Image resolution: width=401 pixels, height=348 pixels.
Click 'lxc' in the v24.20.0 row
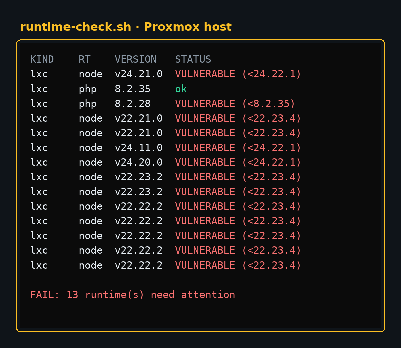point(39,162)
